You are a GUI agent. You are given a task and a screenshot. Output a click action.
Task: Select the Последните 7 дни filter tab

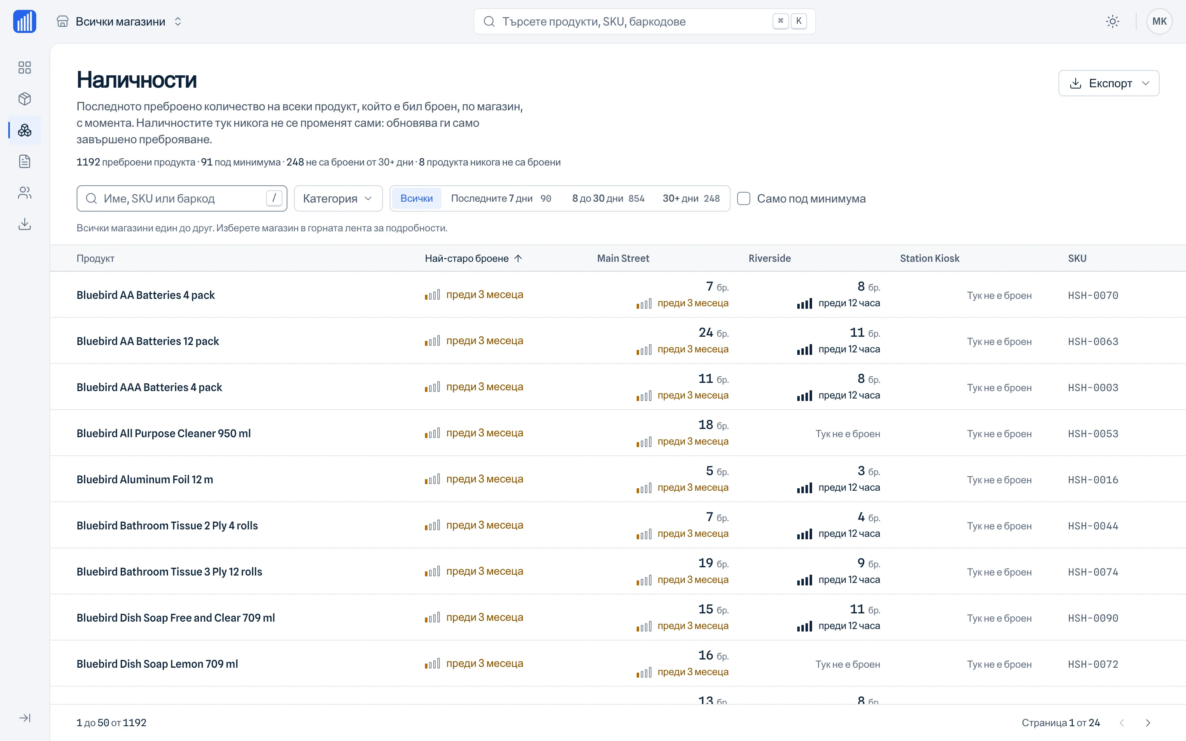pyautogui.click(x=501, y=198)
